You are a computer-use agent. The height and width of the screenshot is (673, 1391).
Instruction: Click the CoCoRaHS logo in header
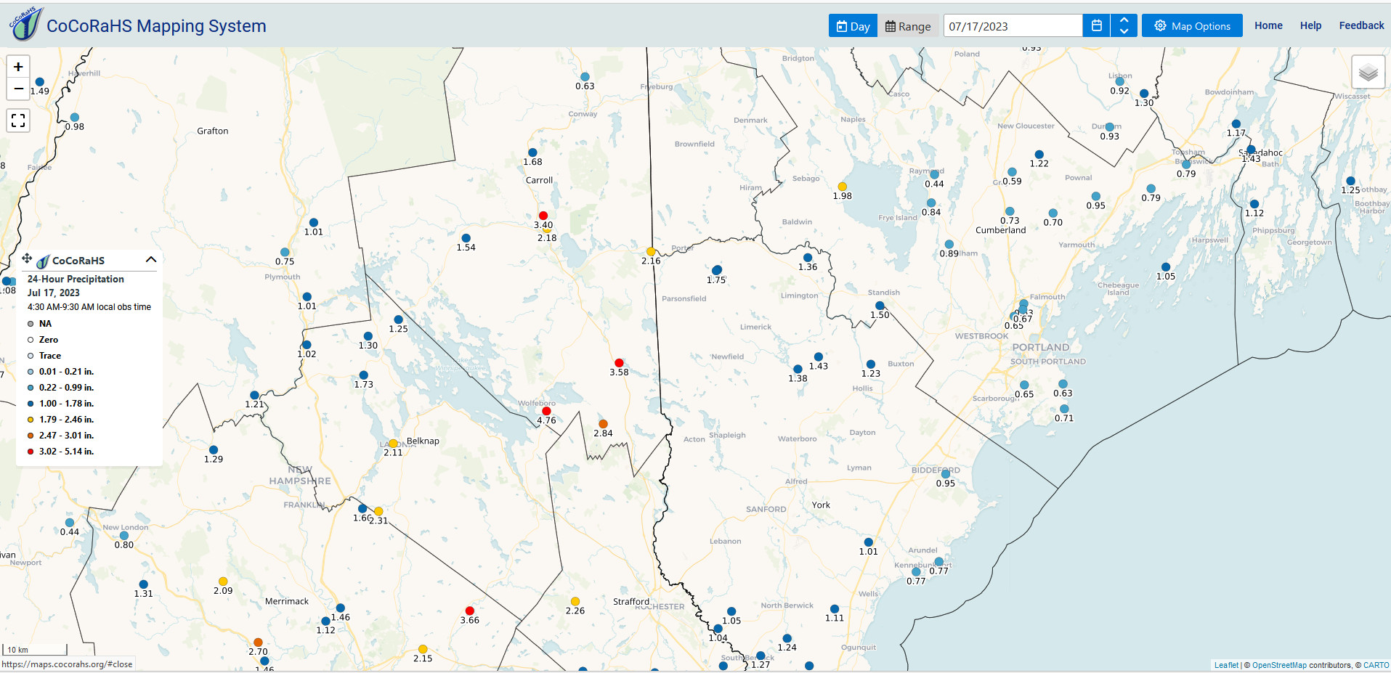pos(26,24)
